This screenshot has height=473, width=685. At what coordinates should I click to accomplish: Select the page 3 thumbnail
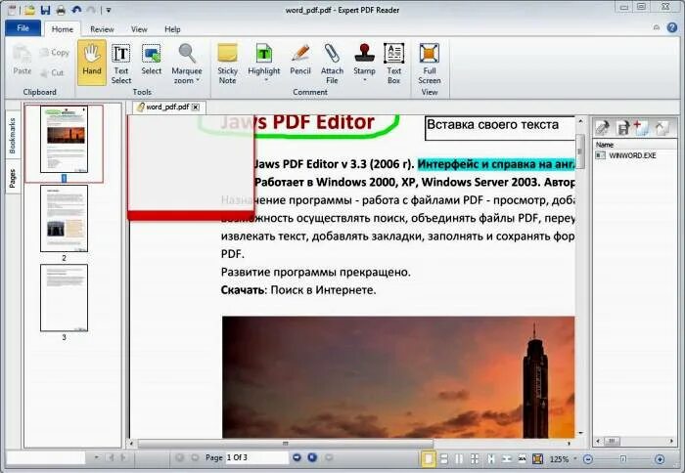pos(64,298)
